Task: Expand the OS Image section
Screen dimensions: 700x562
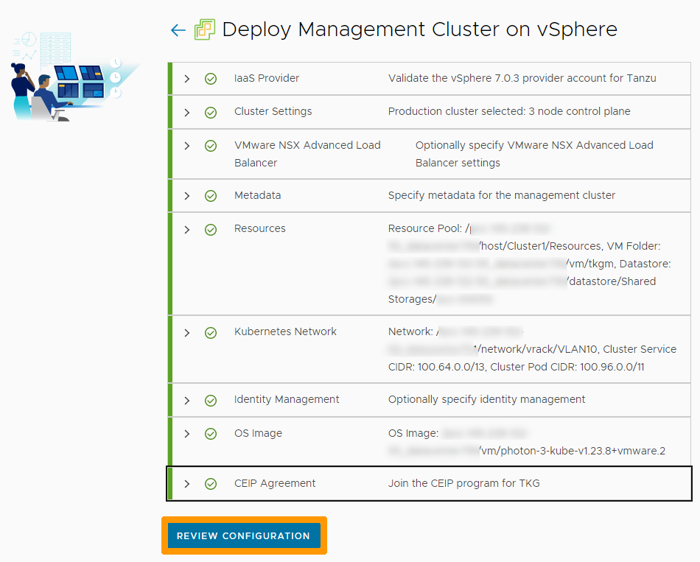Action: tap(187, 434)
